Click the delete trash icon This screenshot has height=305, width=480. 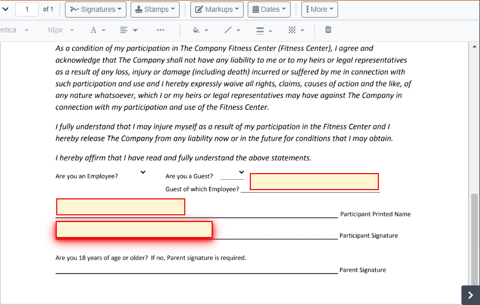click(328, 30)
